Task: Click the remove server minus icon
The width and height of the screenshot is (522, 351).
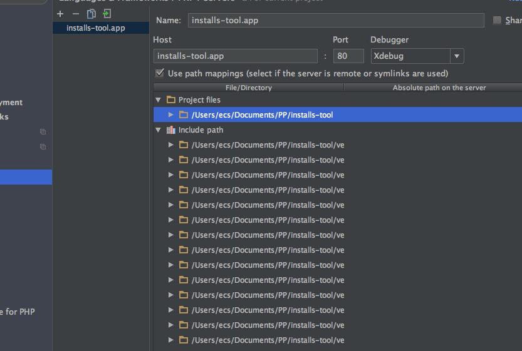Action: click(76, 14)
